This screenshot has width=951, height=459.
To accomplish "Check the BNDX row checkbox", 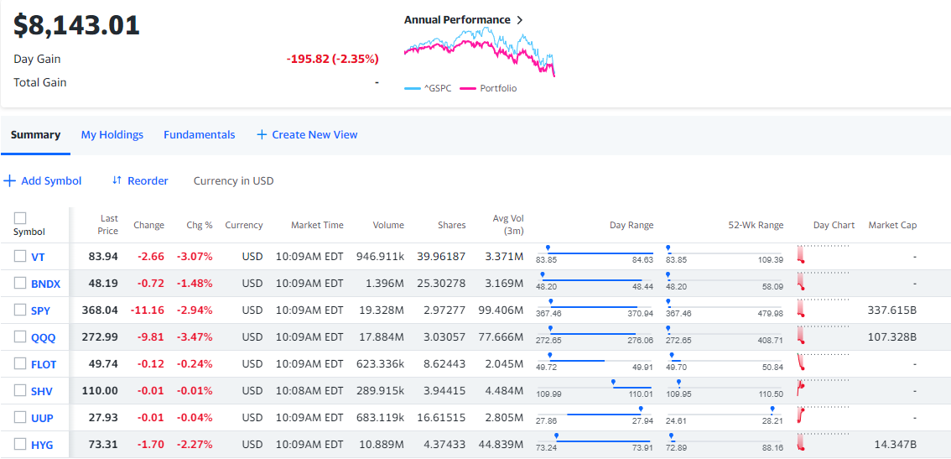I will tap(21, 283).
